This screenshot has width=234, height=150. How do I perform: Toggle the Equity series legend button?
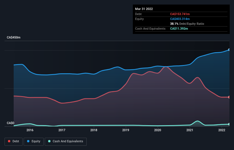[x=34, y=141]
